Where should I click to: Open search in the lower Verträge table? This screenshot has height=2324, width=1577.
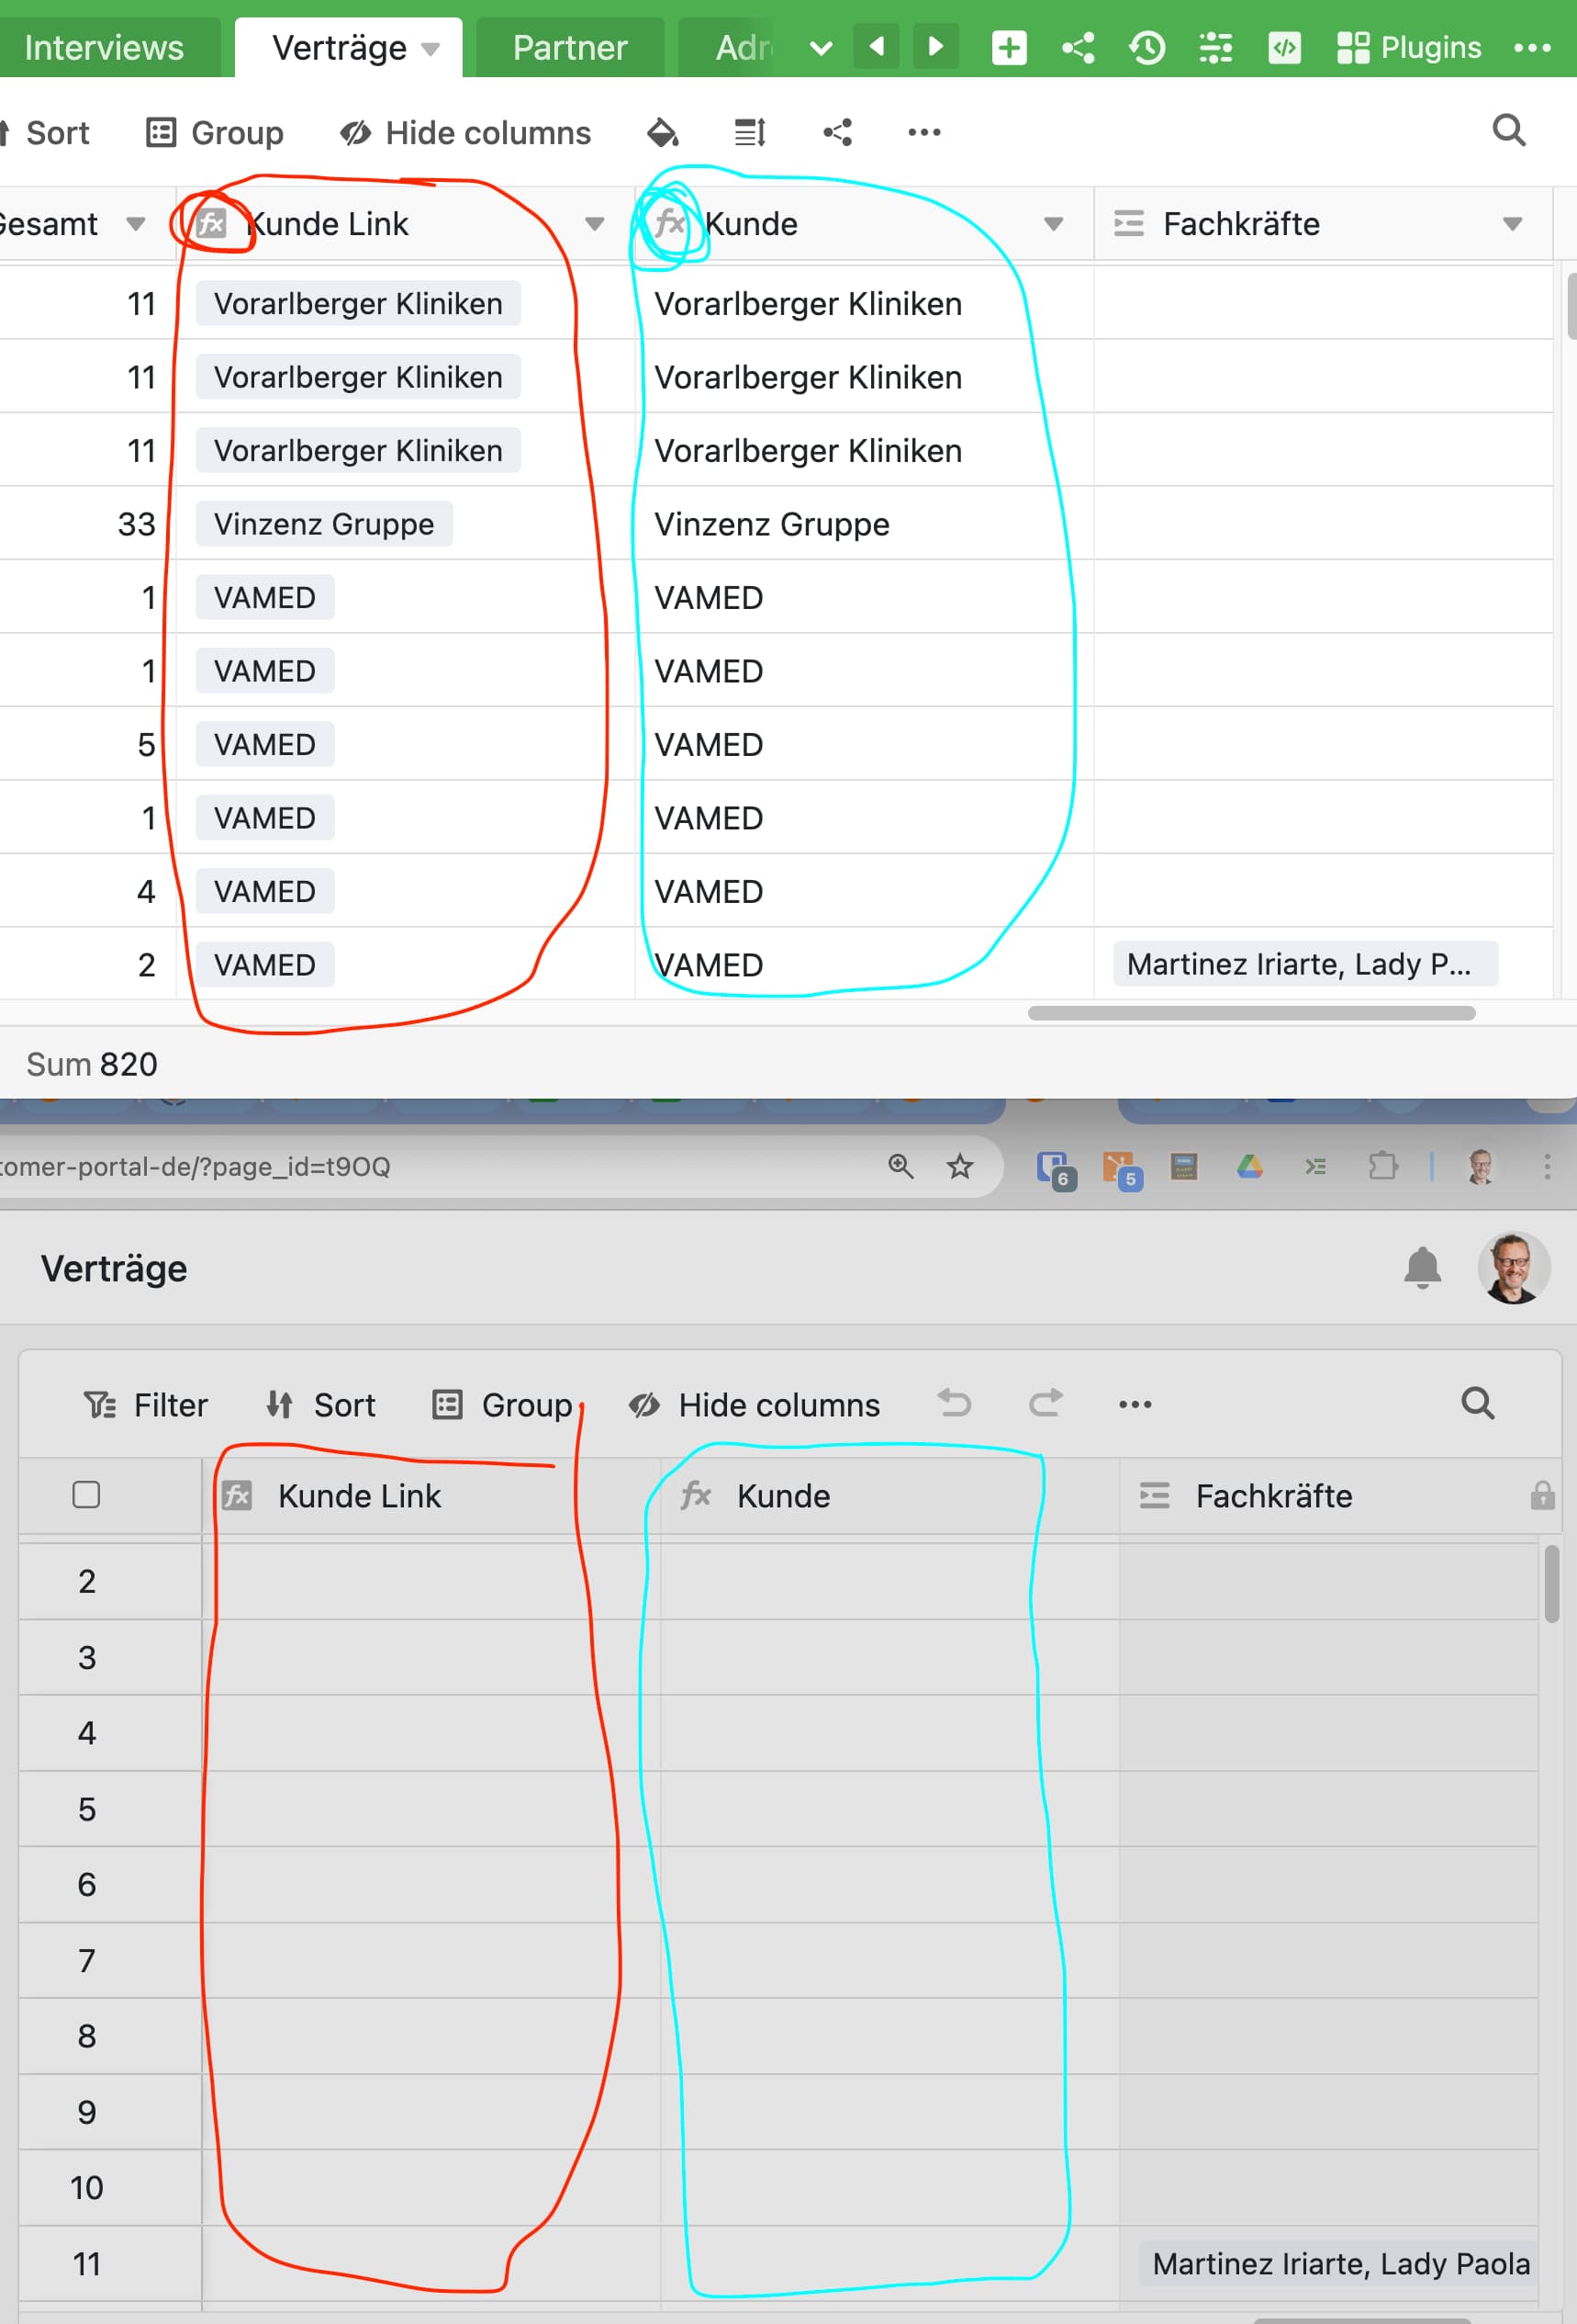pos(1477,1404)
